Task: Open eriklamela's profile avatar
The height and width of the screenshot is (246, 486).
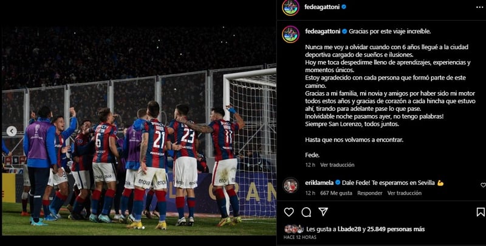Action: pos(290,185)
